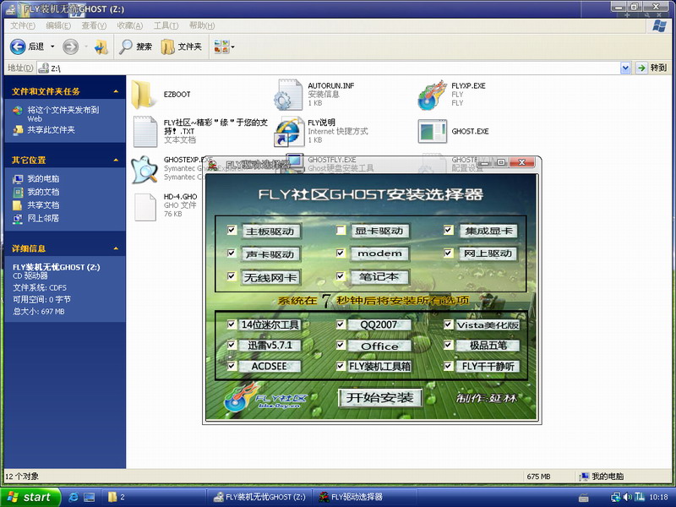
Task: Open the 编辑(E) menu
Action: (x=58, y=26)
